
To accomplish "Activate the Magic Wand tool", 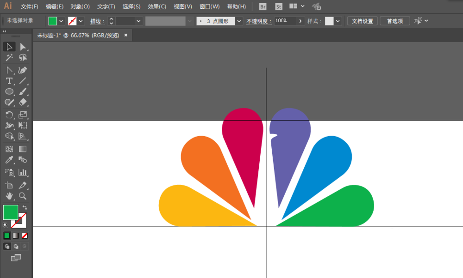I will click(x=9, y=57).
